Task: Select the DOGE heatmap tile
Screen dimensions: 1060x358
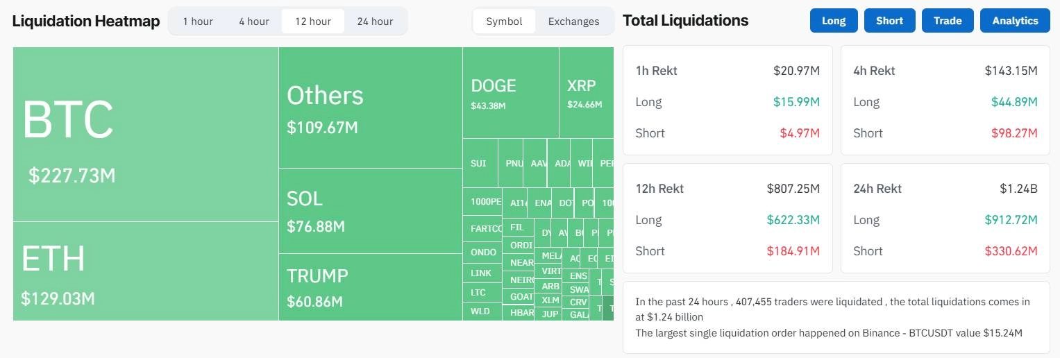Action: tap(510, 93)
